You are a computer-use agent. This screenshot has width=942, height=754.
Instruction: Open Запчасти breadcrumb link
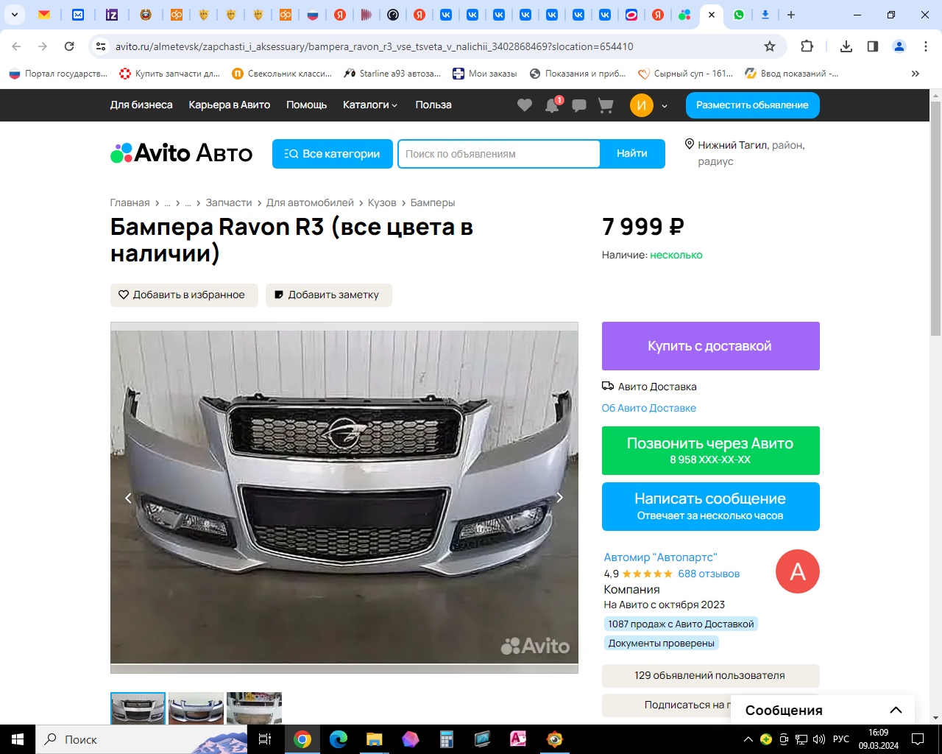(229, 202)
